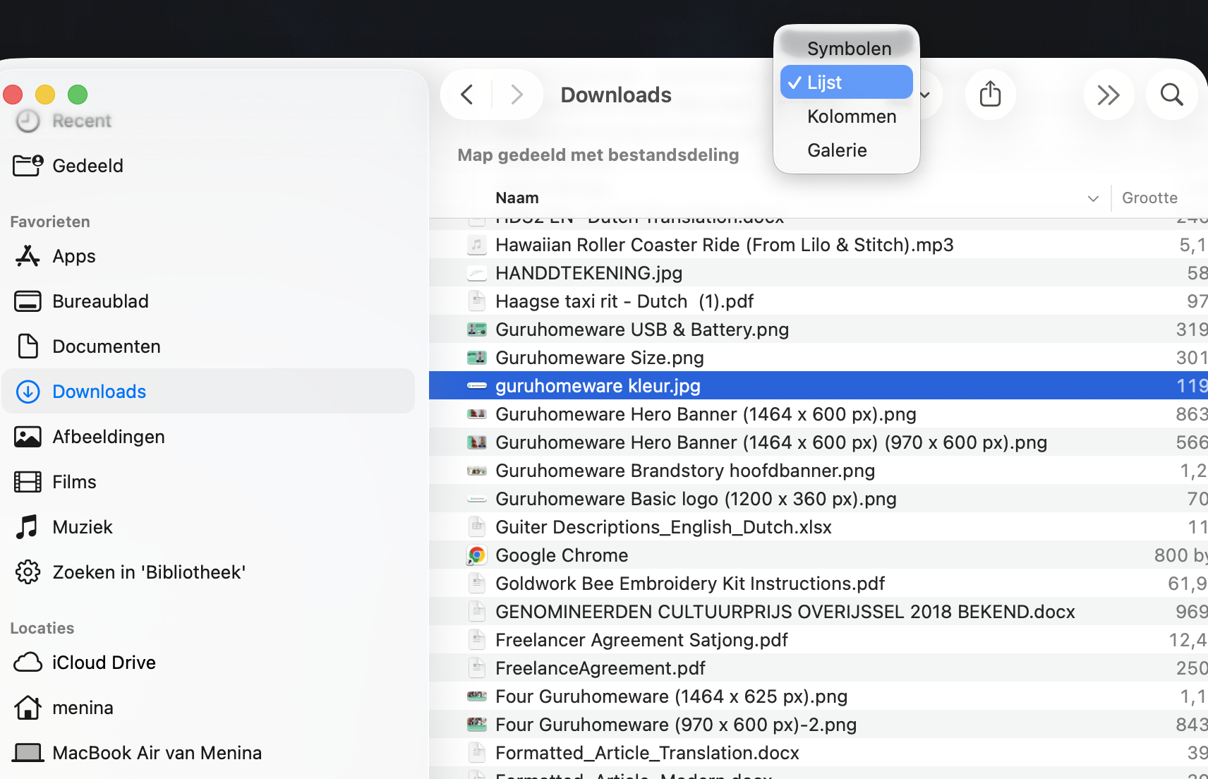Select the Freelancer Agreement Satjong.pdf row

[641, 639]
